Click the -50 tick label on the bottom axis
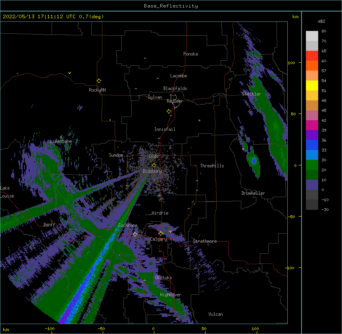The height and width of the screenshot is (334, 342). pyautogui.click(x=101, y=328)
